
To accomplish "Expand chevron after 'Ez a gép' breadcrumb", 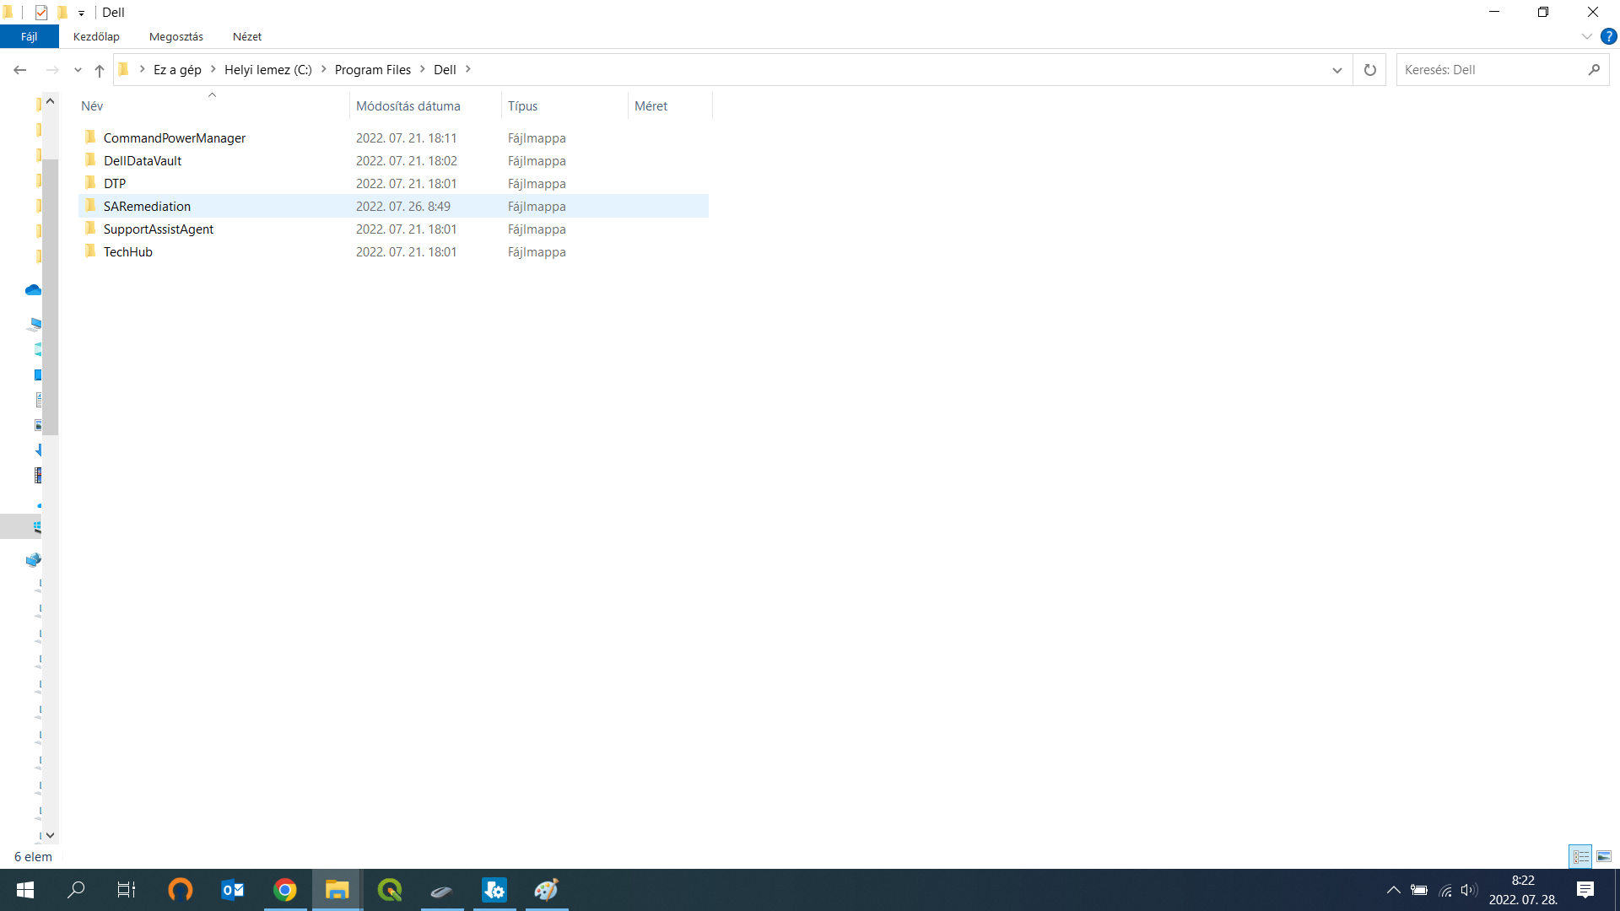I will [x=213, y=69].
